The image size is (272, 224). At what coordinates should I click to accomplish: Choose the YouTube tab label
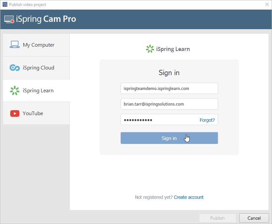[33, 113]
